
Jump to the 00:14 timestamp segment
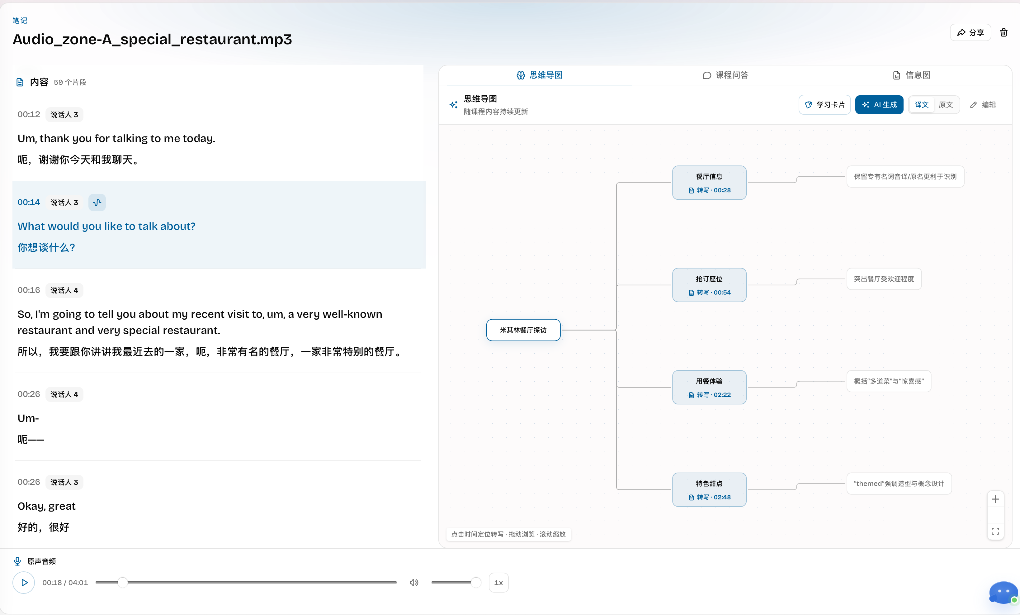29,202
